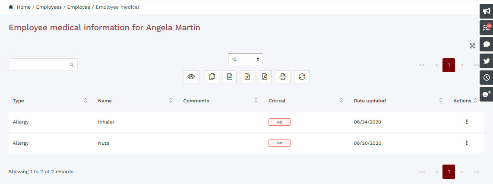The height and width of the screenshot is (184, 493).
Task: Toggle fullscreen with the expand arrows icon
Action: [472, 46]
